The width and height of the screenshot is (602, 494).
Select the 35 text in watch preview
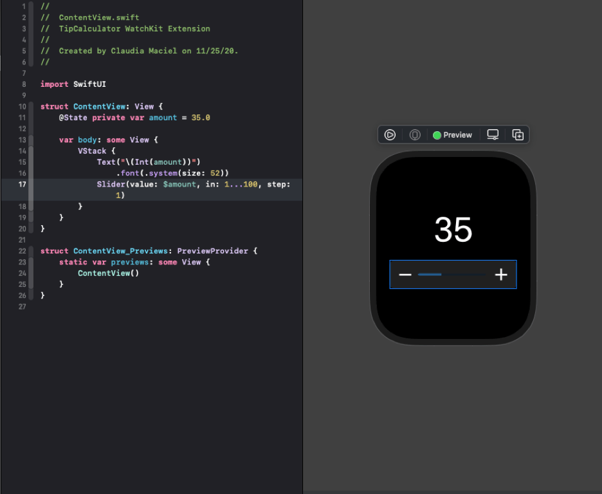(453, 230)
